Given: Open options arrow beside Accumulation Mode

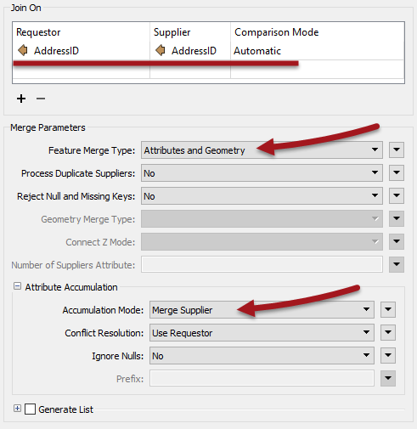Looking at the screenshot, I should click(388, 309).
